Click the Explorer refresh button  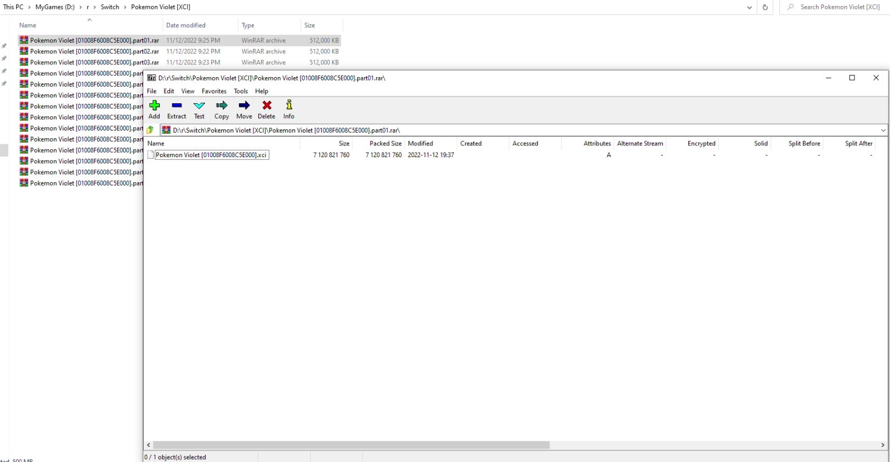coord(765,7)
